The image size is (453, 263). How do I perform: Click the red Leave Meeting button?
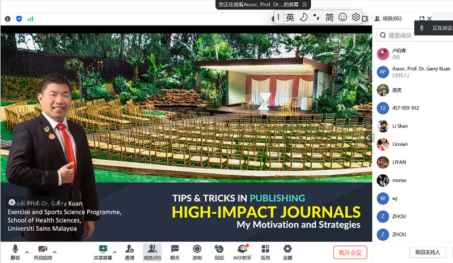(x=349, y=252)
